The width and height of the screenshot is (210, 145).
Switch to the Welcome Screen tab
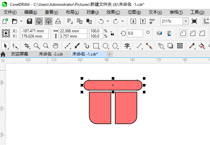point(20,54)
